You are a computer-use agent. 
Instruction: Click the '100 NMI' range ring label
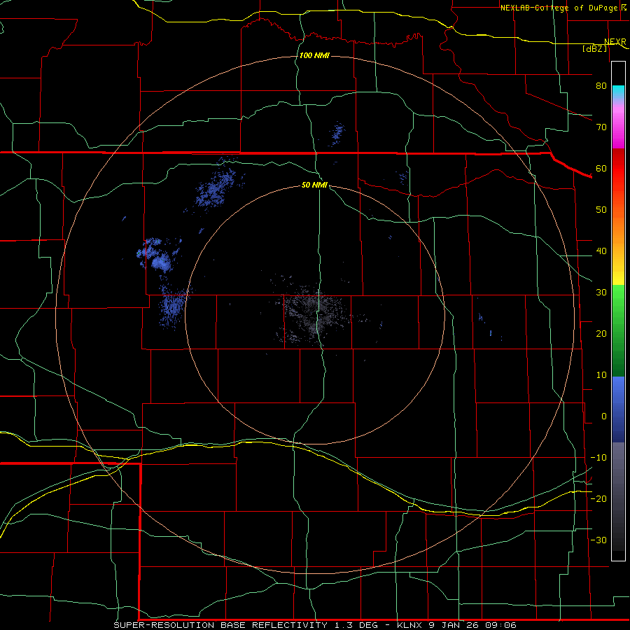[x=314, y=55]
